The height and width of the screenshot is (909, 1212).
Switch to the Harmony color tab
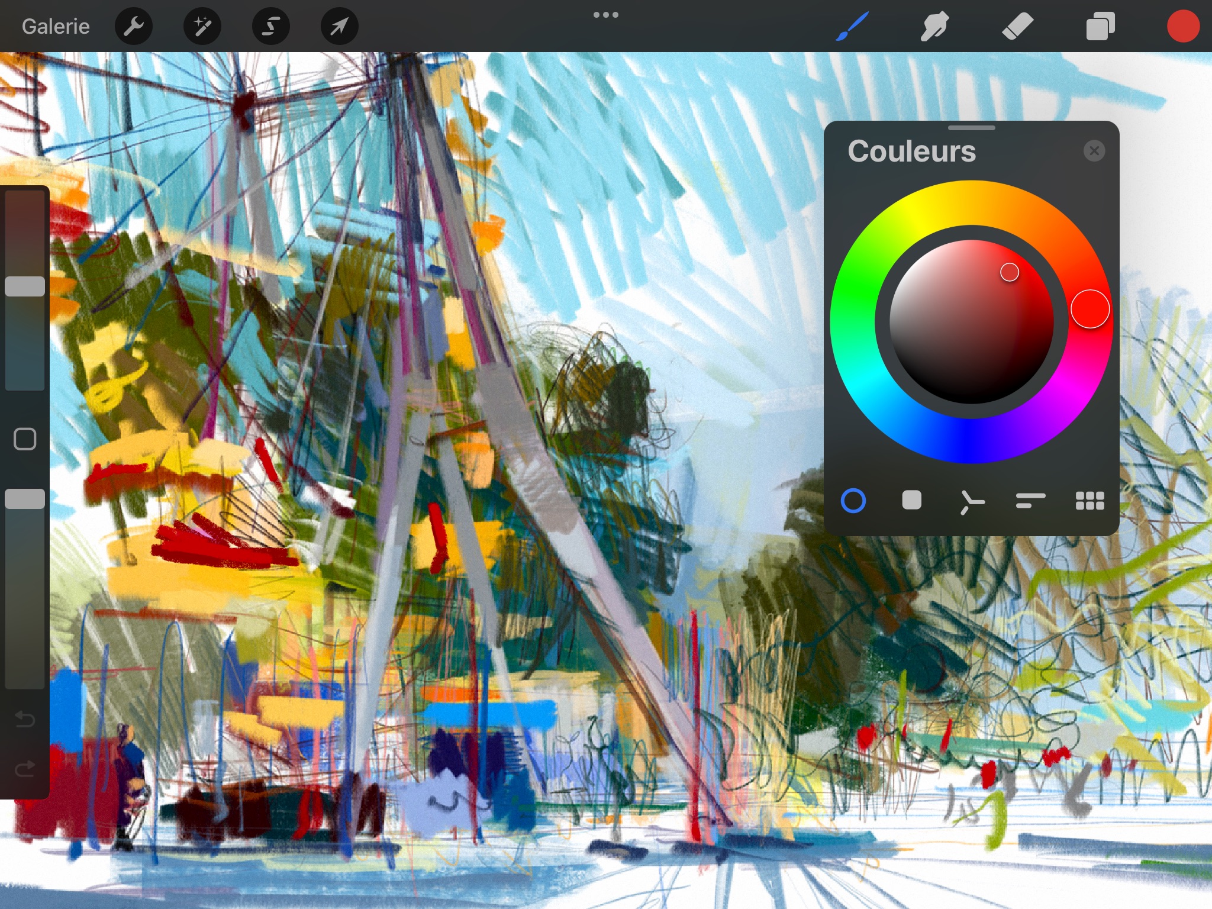[x=971, y=502]
